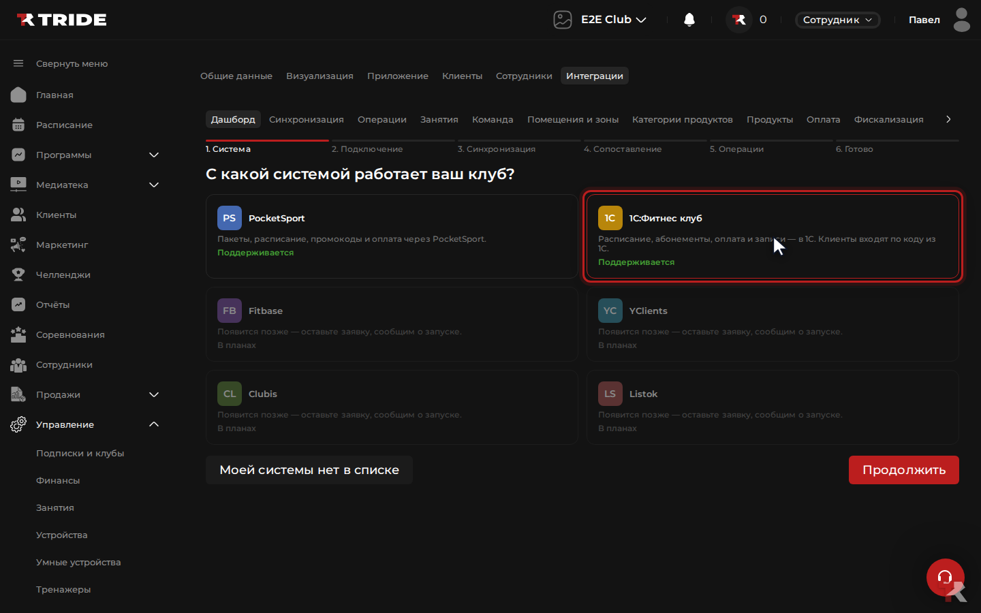
Task: Open Категории продуктов subtab
Action: tap(683, 119)
